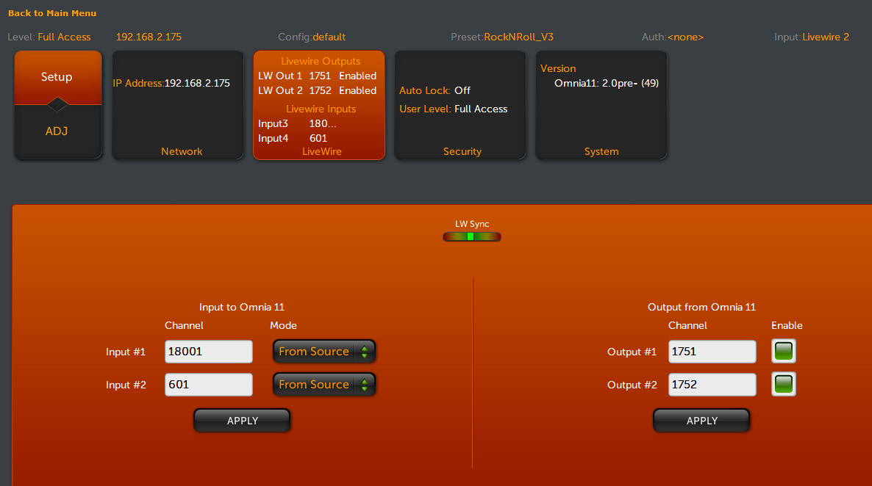Click the Auto Lock: Off text
This screenshot has height=486, width=872.
pos(435,90)
